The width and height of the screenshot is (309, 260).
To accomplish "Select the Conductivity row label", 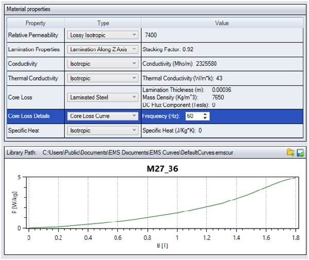I will 23,64.
